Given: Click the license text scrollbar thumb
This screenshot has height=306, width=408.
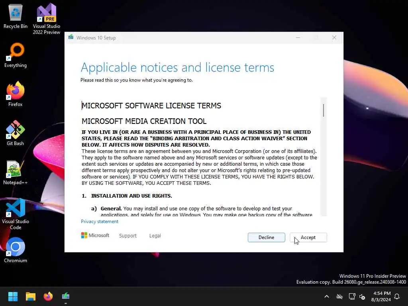Looking at the screenshot, I should [324, 110].
